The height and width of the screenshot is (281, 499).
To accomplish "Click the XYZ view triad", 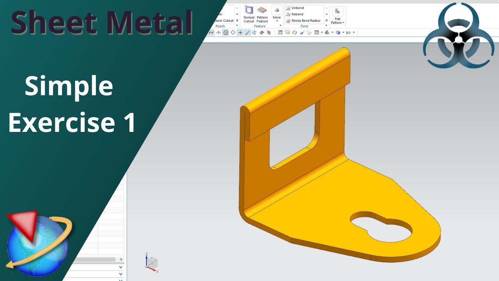I will tap(151, 262).
